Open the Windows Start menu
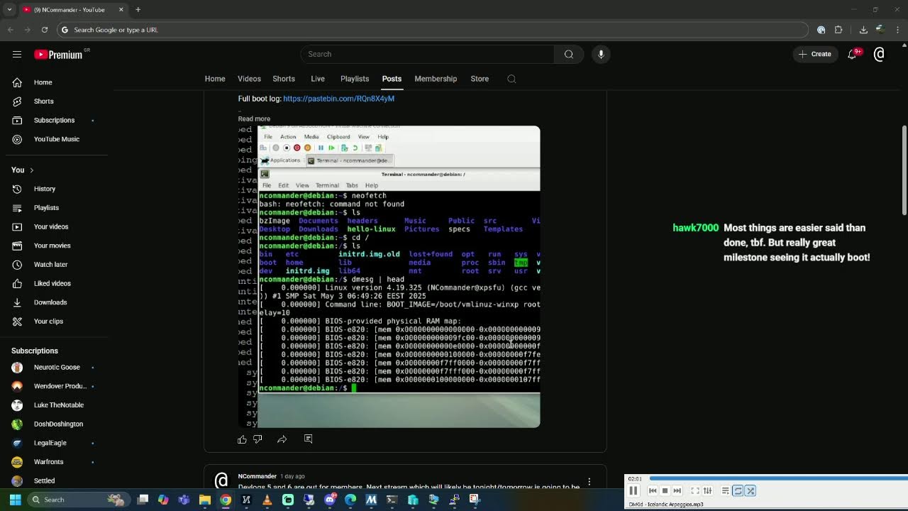 point(15,500)
